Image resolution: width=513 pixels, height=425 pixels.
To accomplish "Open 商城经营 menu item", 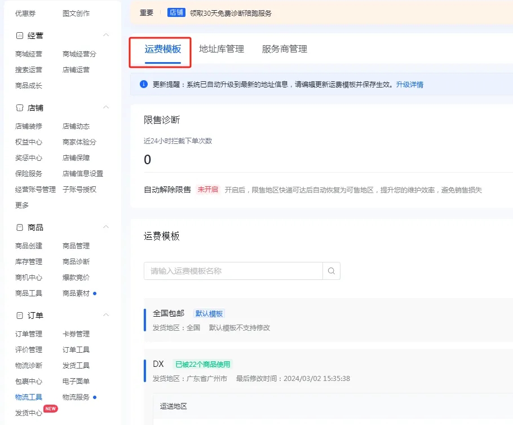I will click(x=28, y=54).
